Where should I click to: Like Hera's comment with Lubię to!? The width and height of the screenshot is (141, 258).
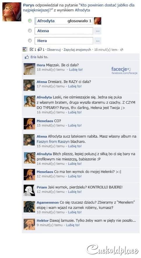[x=76, y=70]
